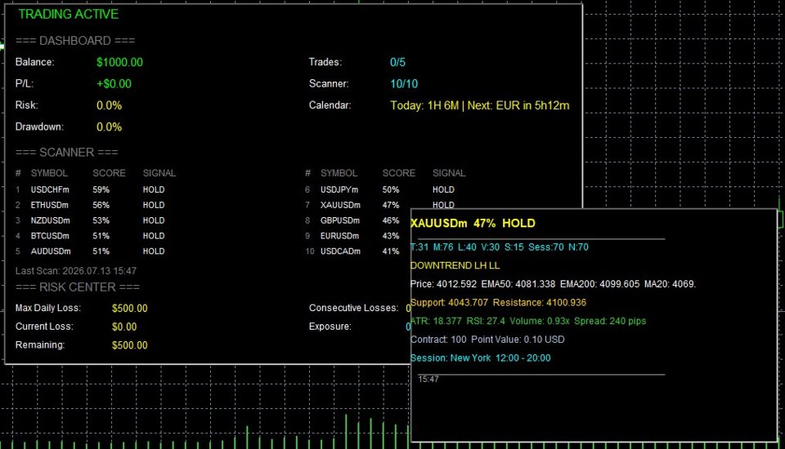This screenshot has height=449, width=785.
Task: Click the Risk label in the dashboard
Action: [26, 105]
